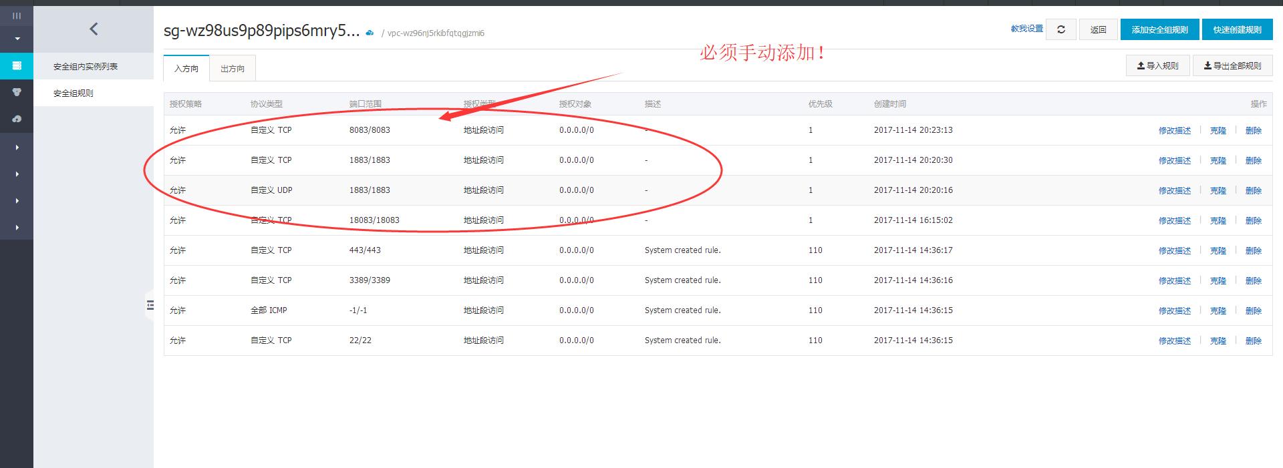
Task: Click 快速创建规则 button
Action: point(1237,29)
